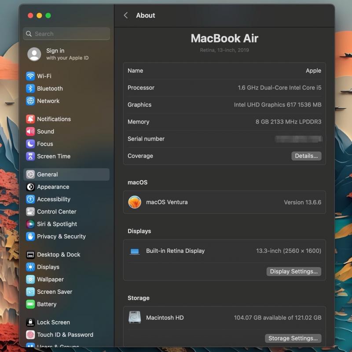Click the Wallpaper sidebar label
The image size is (352, 352).
pyautogui.click(x=50, y=279)
